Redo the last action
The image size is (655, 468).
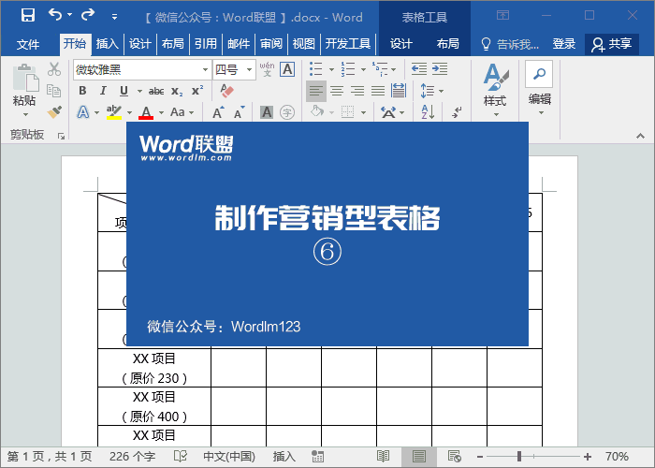(88, 15)
